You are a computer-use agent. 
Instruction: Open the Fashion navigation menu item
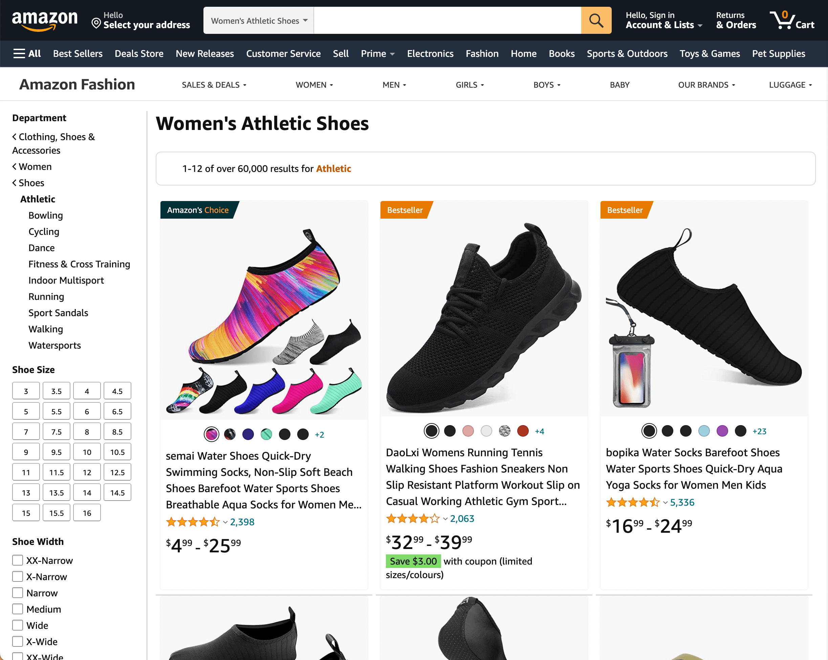click(482, 54)
